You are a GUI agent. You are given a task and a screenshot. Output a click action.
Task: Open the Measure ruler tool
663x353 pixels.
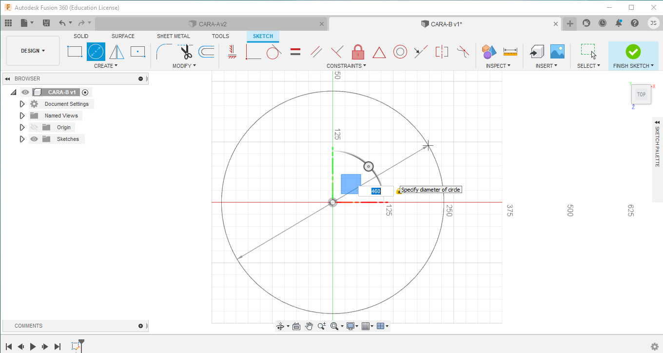[x=510, y=51]
